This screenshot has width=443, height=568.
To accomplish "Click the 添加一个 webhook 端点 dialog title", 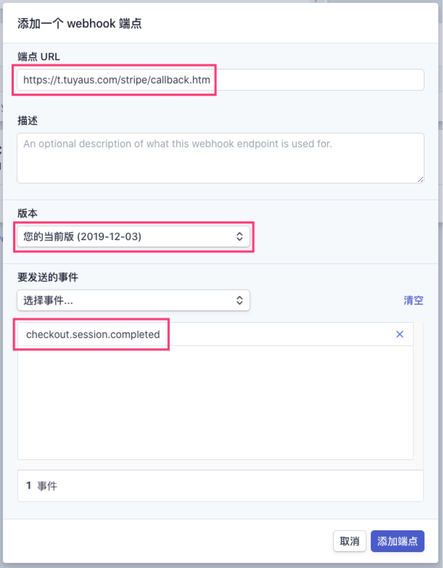I will pyautogui.click(x=79, y=24).
